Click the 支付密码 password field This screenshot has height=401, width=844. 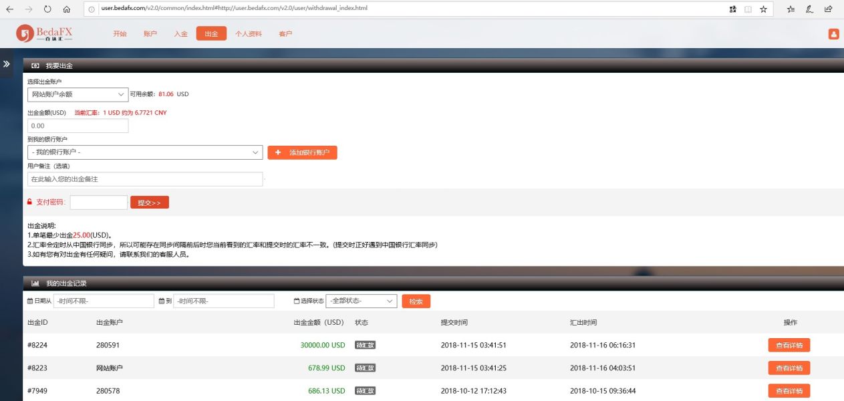pyautogui.click(x=98, y=203)
